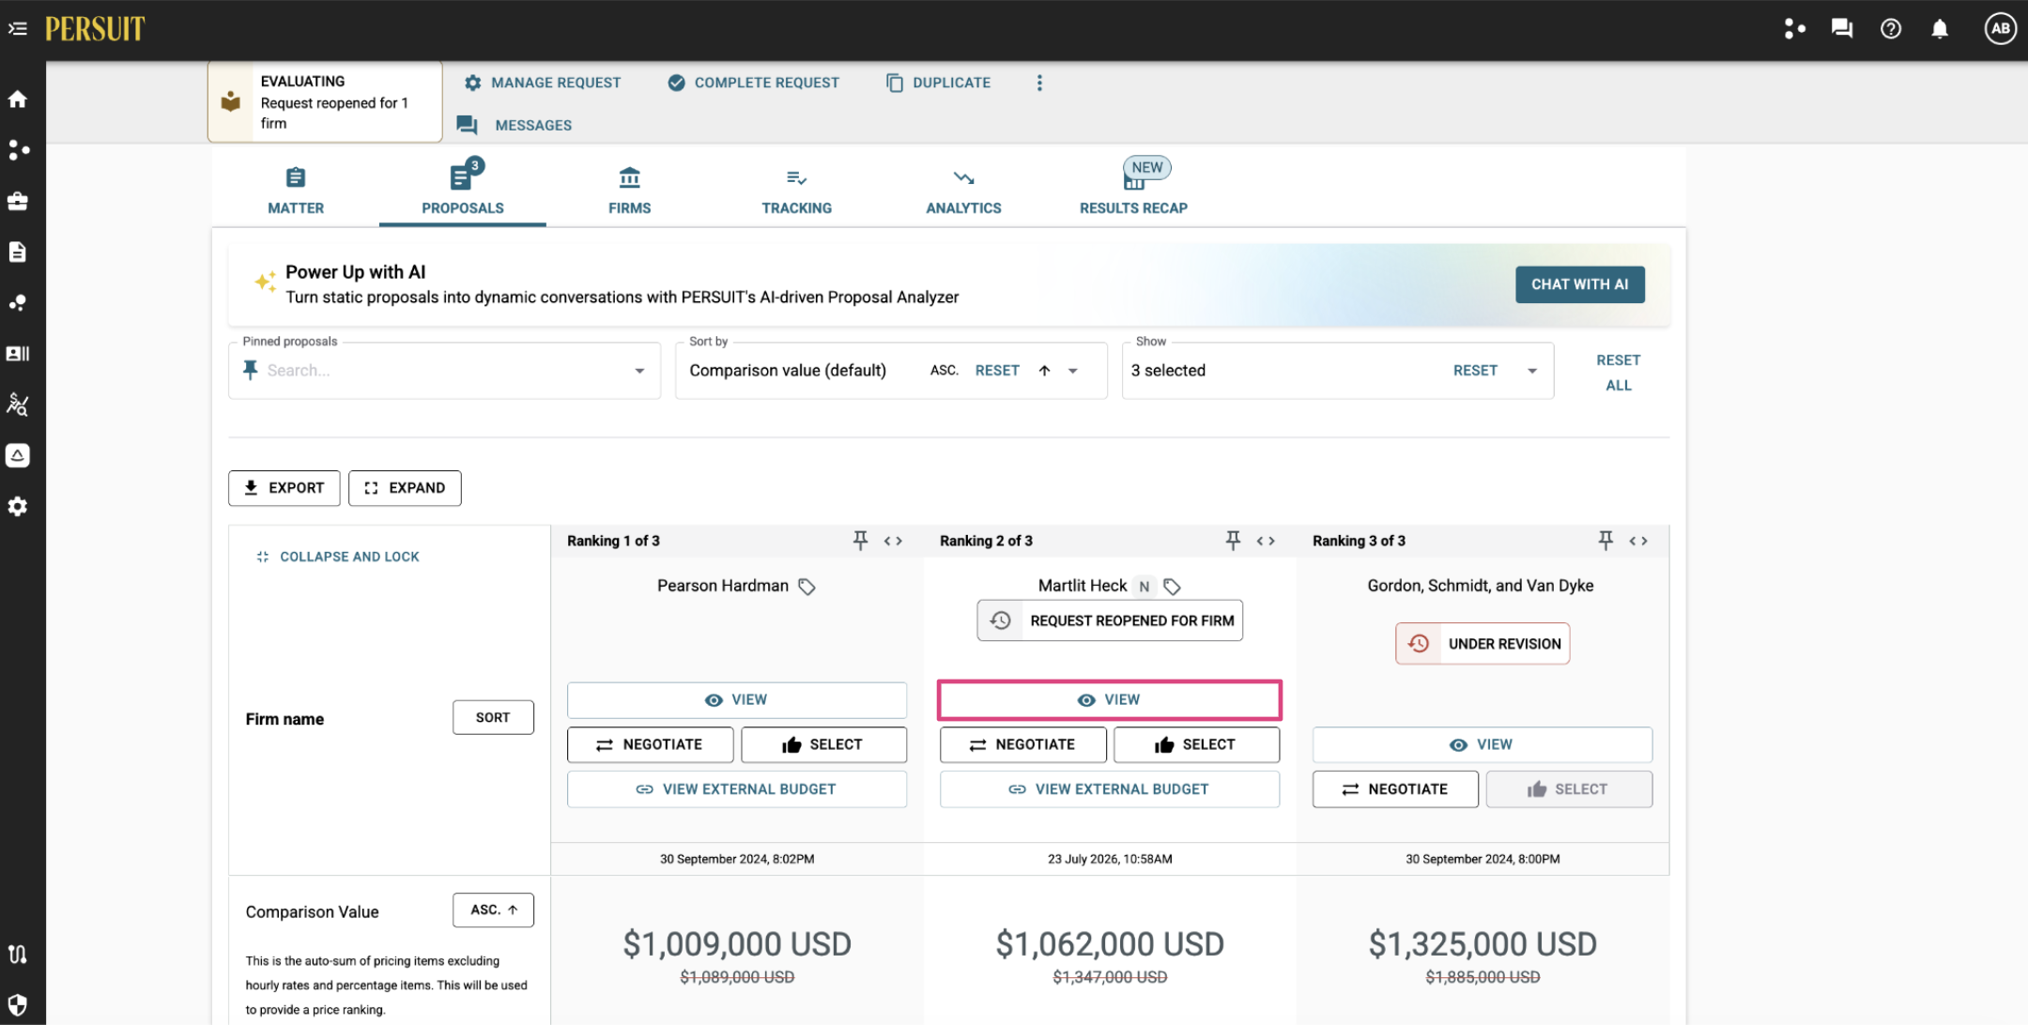
Task: Click the Collapse and Lock link
Action: click(338, 557)
